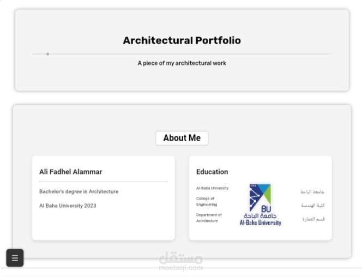Select the Architectural Portfolio heading

pos(182,40)
